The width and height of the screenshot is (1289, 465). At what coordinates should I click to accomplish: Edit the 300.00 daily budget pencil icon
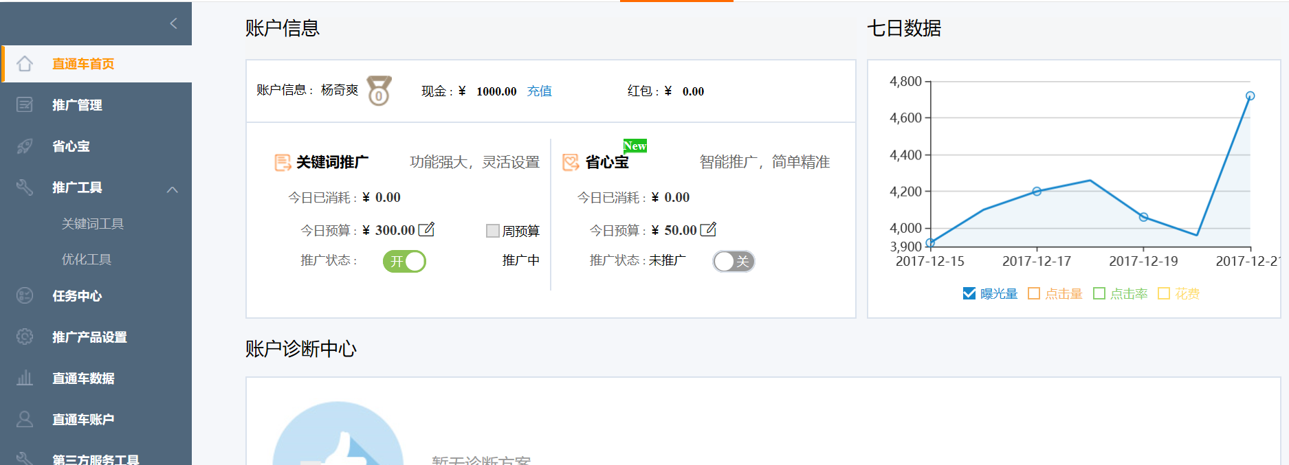click(426, 229)
